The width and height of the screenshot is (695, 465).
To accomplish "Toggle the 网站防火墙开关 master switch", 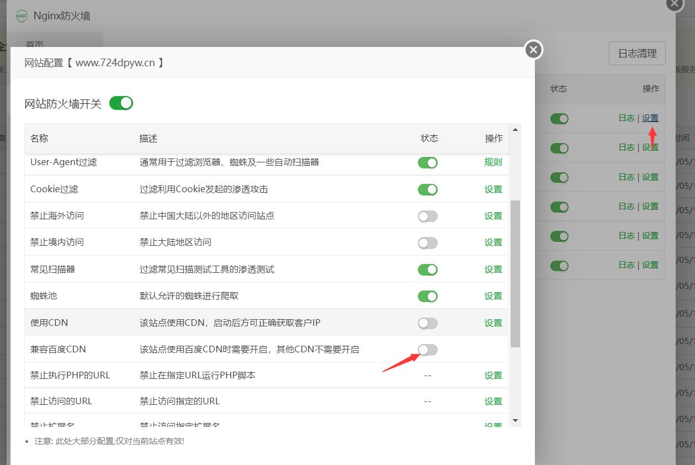I will [x=121, y=103].
